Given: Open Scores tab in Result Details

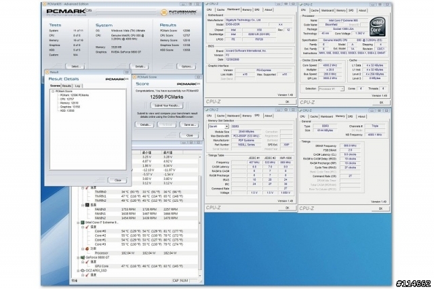Looking at the screenshot, I should tap(55, 86).
